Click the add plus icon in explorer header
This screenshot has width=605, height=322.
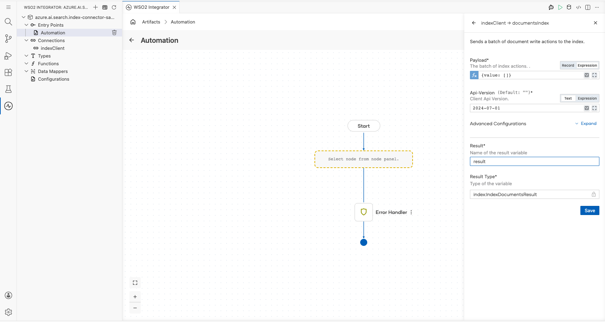95,7
